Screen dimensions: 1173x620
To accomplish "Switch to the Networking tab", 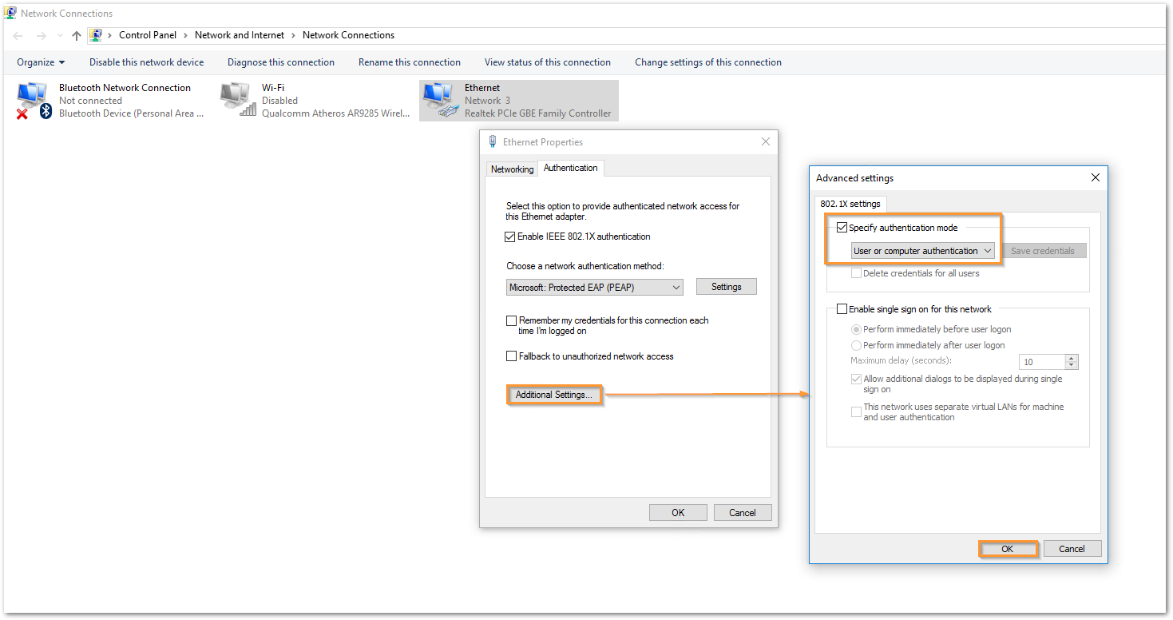I will (x=512, y=169).
